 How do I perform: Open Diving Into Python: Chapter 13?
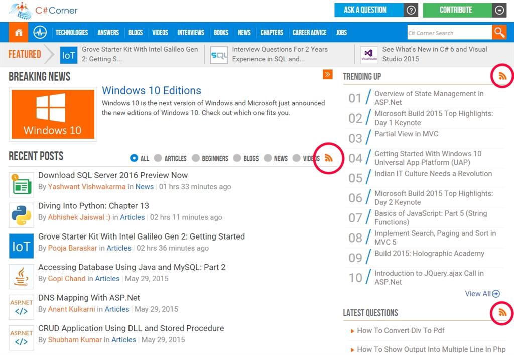click(93, 206)
